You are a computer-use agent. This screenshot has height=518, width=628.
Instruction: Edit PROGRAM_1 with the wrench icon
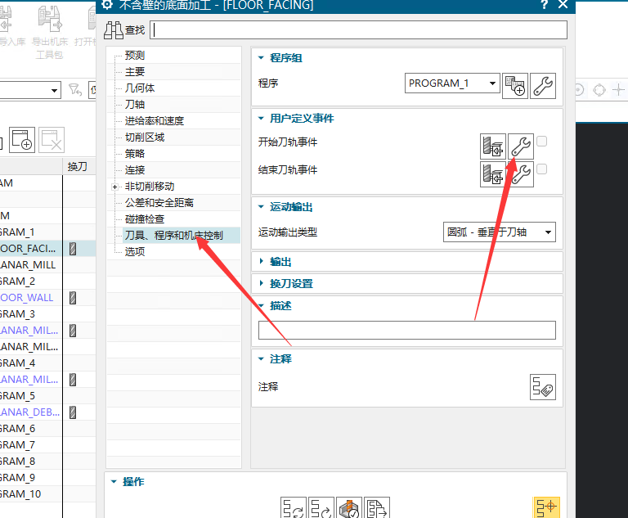click(544, 84)
